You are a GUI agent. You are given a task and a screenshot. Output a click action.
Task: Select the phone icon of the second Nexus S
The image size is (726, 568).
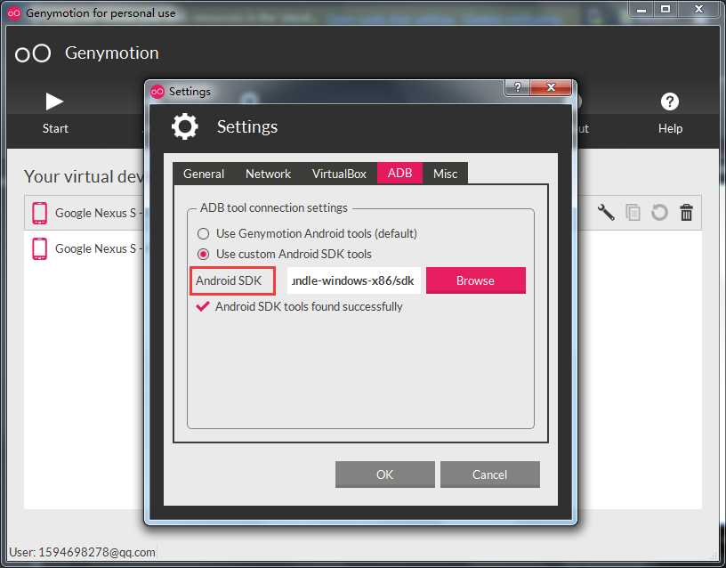pyautogui.click(x=39, y=248)
